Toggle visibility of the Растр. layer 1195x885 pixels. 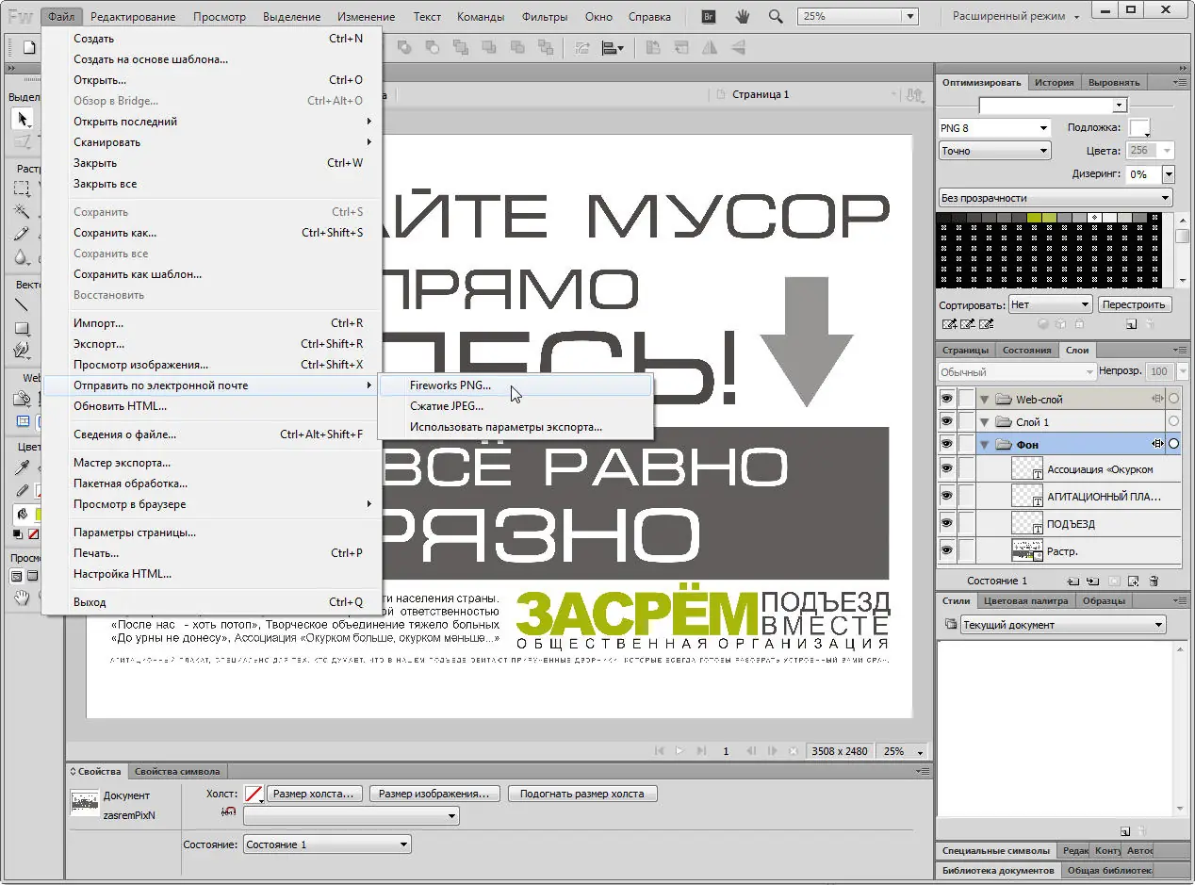(946, 549)
